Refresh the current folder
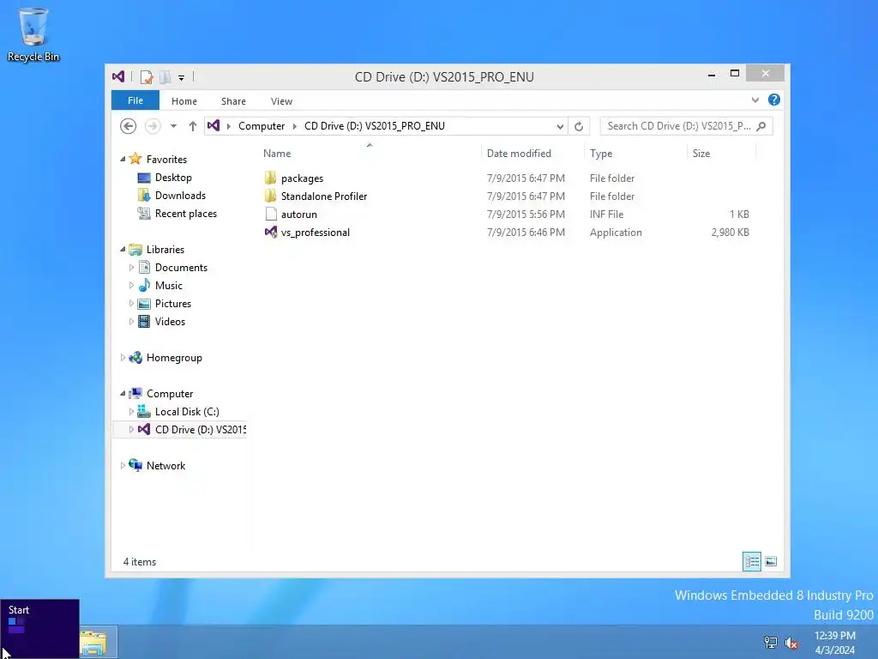Screen dimensions: 878x659 pyautogui.click(x=579, y=127)
